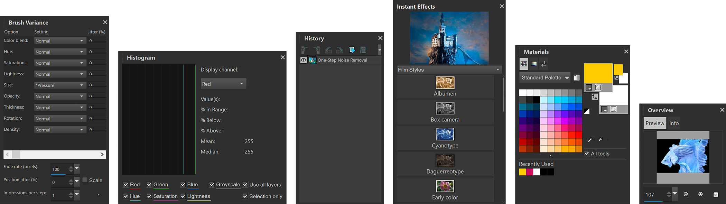Image resolution: width=726 pixels, height=204 pixels.
Task: Toggle visibility of One-Step Noise Removal step
Action: tap(304, 60)
